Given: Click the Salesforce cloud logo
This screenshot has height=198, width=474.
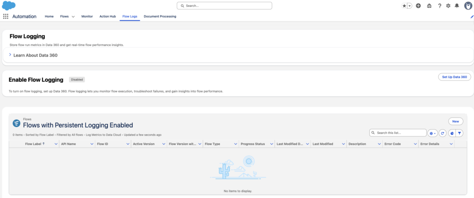Looking at the screenshot, I should pyautogui.click(x=9, y=6).
